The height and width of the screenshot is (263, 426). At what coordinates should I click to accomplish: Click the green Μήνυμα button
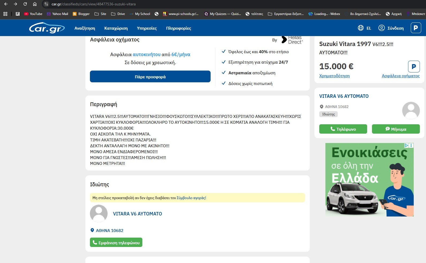[396, 129]
